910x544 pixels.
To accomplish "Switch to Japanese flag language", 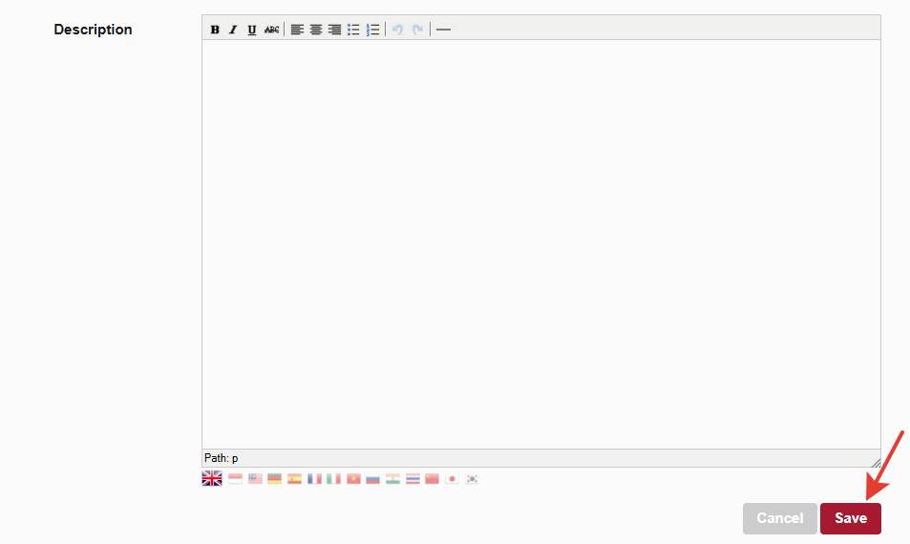I will (452, 478).
